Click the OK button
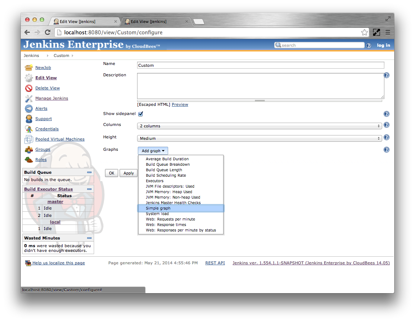 [x=112, y=173]
